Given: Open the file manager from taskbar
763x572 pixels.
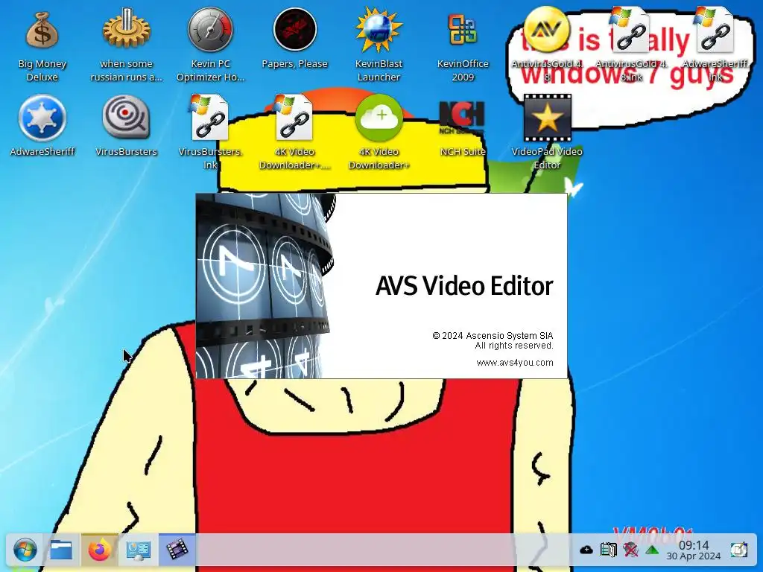Looking at the screenshot, I should click(61, 550).
